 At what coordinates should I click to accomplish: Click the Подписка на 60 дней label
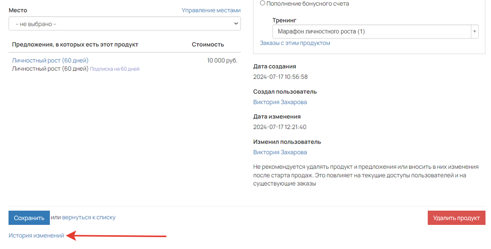click(x=115, y=69)
